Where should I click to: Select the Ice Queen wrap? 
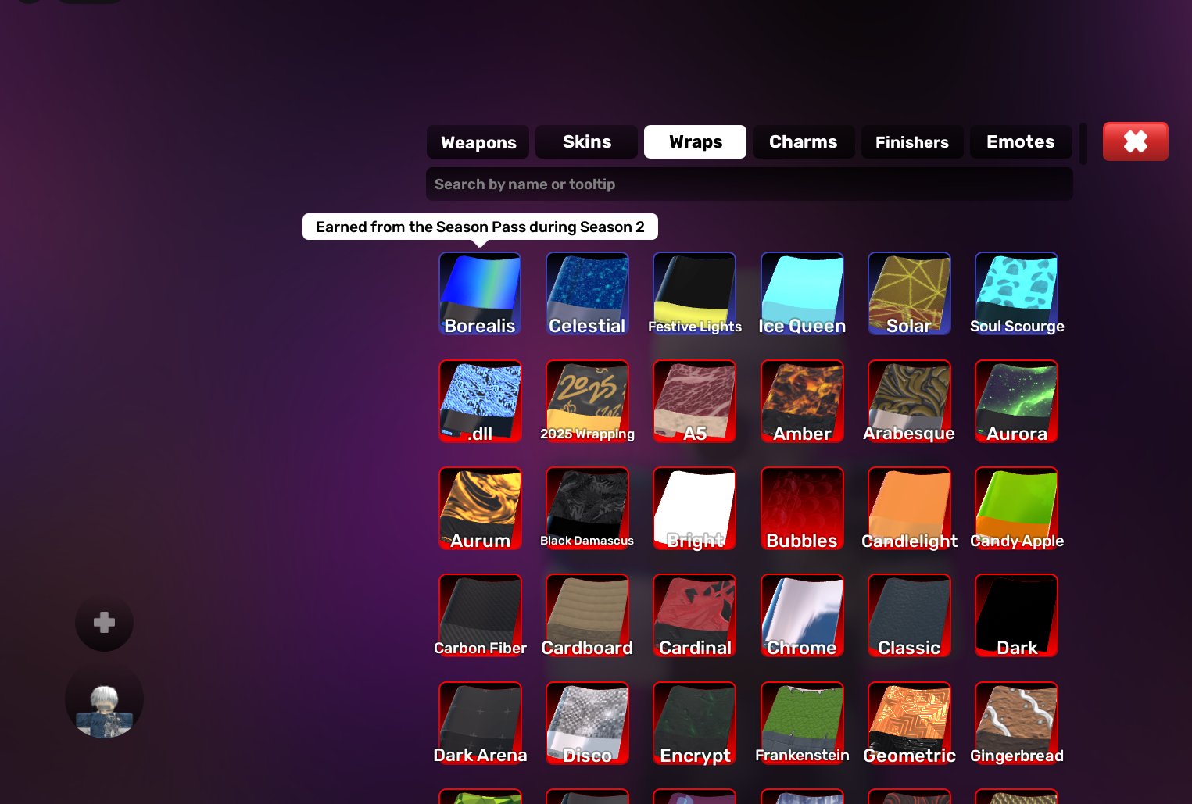point(802,294)
